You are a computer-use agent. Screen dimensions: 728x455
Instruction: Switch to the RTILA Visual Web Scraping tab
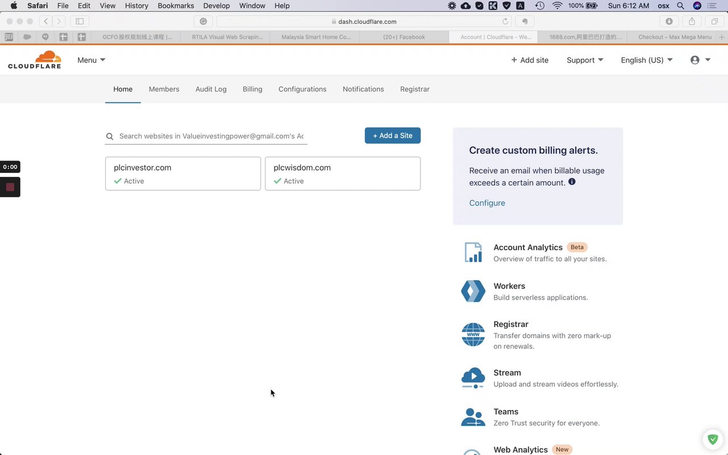tap(227, 37)
